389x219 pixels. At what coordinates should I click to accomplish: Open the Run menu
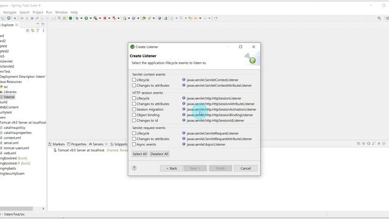point(49,12)
